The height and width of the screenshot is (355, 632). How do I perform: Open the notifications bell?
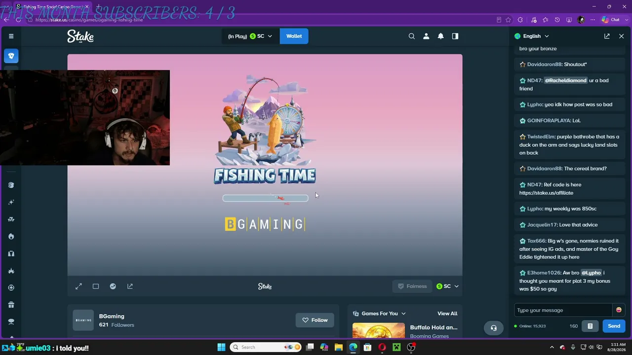coord(440,36)
